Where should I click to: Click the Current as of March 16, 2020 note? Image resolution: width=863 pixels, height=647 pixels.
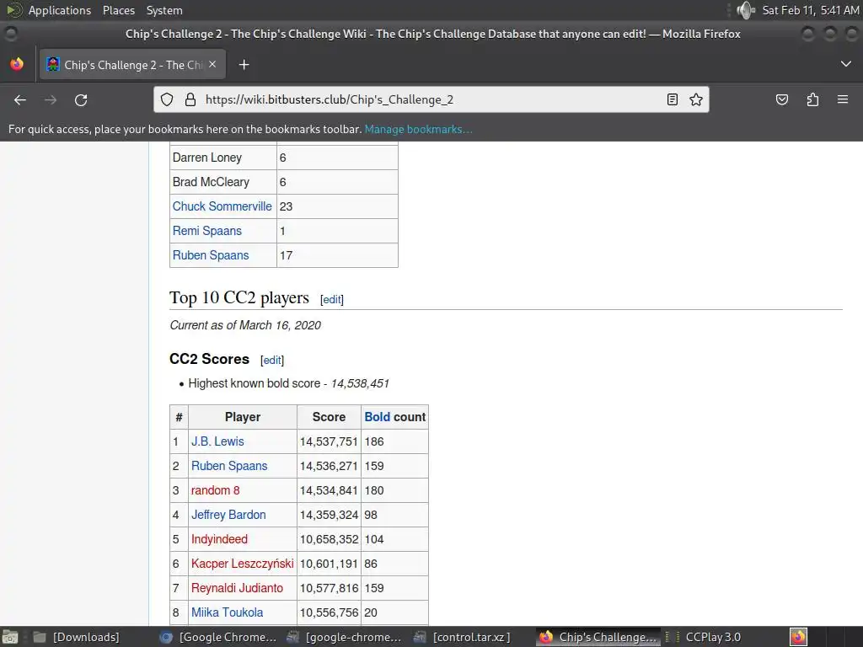pyautogui.click(x=245, y=325)
